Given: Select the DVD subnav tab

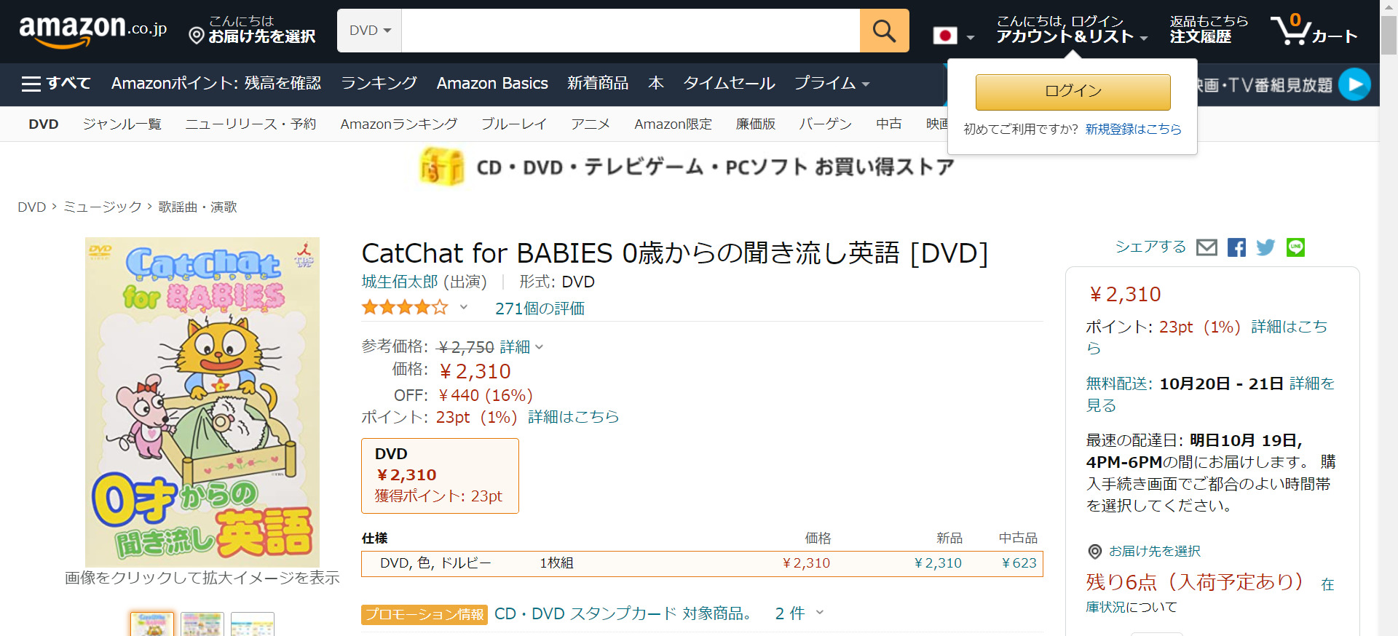Looking at the screenshot, I should (44, 124).
